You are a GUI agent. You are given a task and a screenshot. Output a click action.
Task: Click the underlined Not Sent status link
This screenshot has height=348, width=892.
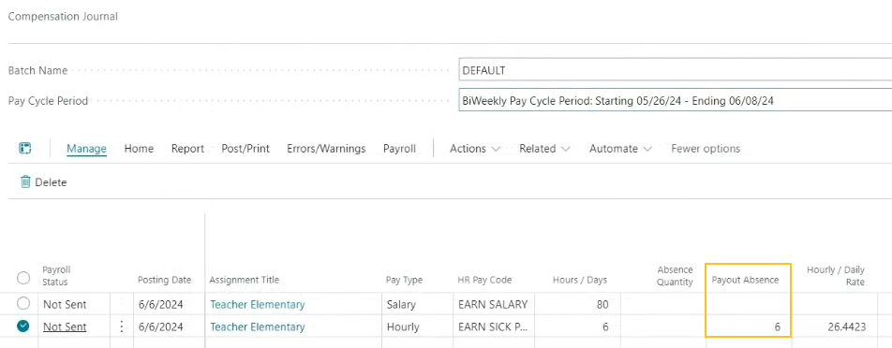65,327
